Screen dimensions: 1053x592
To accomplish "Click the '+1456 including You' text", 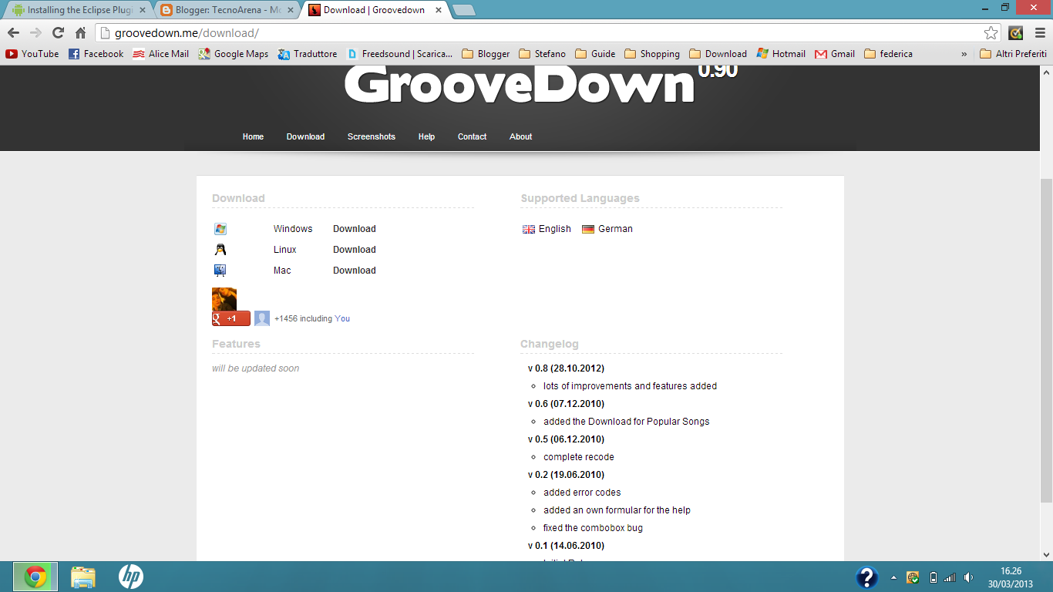I will (x=312, y=318).
